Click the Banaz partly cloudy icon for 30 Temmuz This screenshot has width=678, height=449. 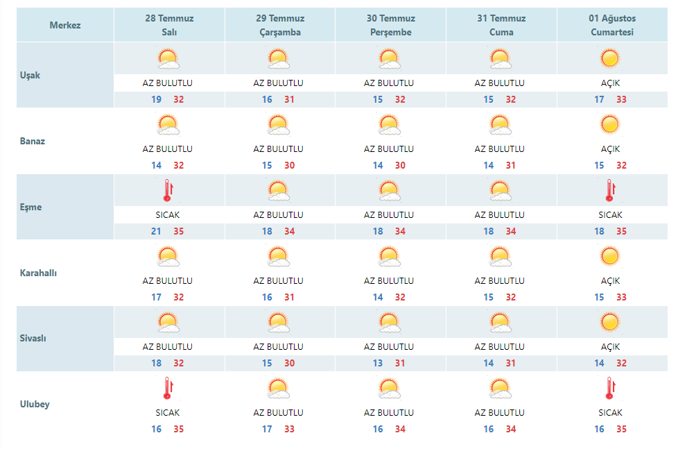click(x=390, y=125)
